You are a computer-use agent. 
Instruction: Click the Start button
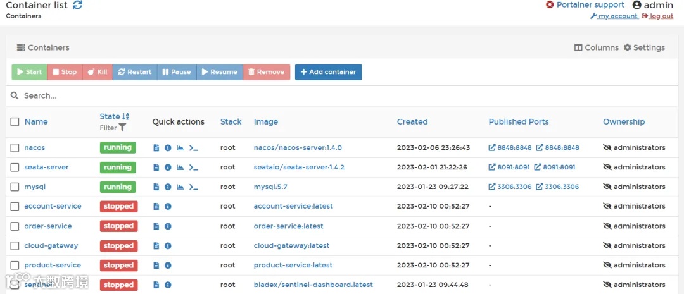pyautogui.click(x=29, y=72)
